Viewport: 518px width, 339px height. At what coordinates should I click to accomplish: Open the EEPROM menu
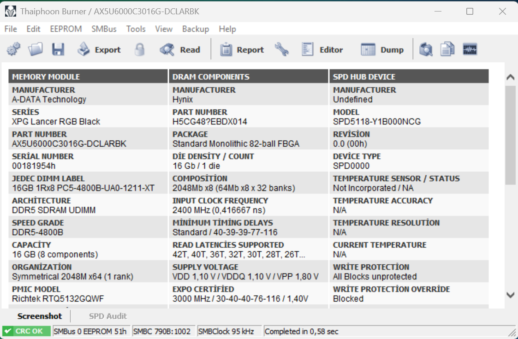coord(66,29)
